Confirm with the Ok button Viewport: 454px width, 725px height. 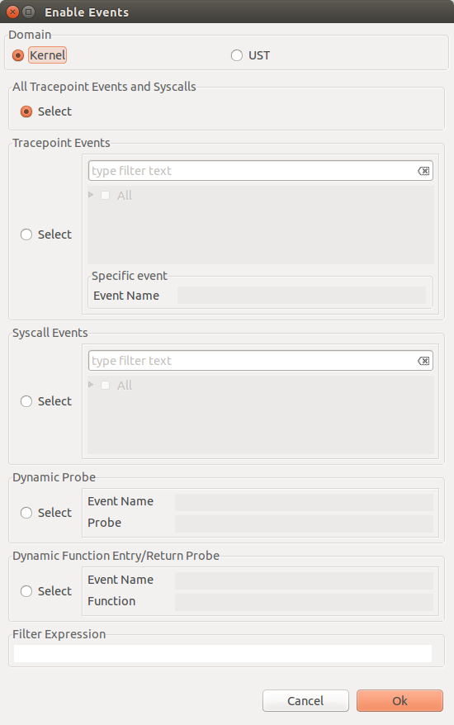pyautogui.click(x=400, y=701)
